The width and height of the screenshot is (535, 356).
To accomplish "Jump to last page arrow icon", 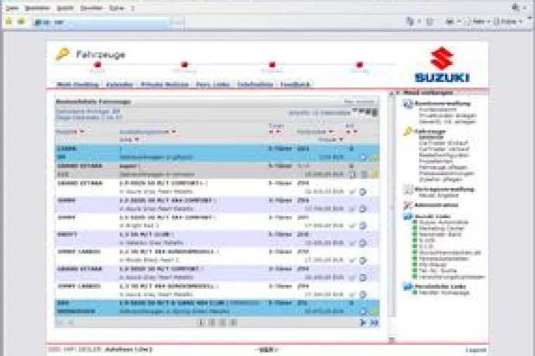I will click(374, 322).
